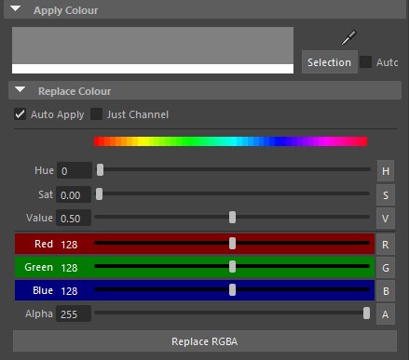Click the Green slider handle
Image resolution: width=409 pixels, height=360 pixels.
pyautogui.click(x=232, y=267)
